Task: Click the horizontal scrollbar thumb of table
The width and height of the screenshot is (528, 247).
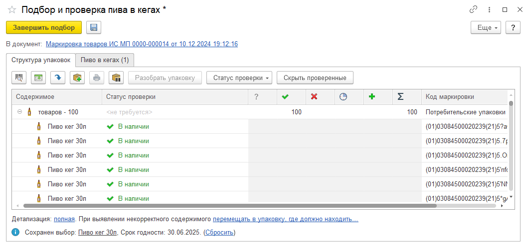Action: pos(230,205)
